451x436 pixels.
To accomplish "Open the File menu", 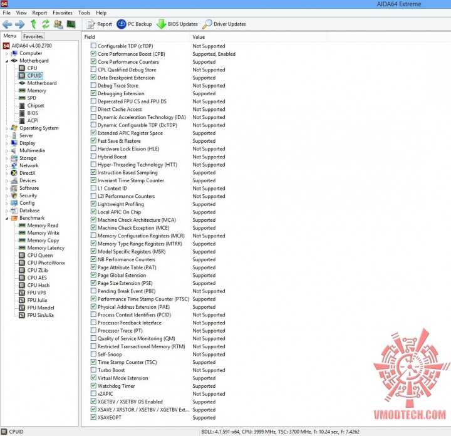I will pos(7,13).
